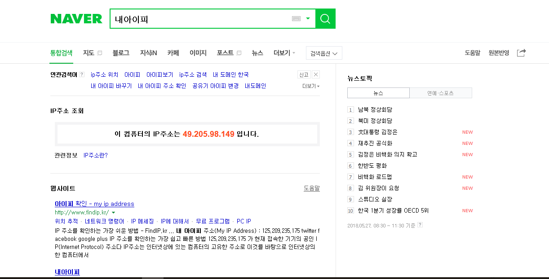This screenshot has width=549, height=279.
Task: Click the http://www.findip.kr/ URL
Action: 82,213
